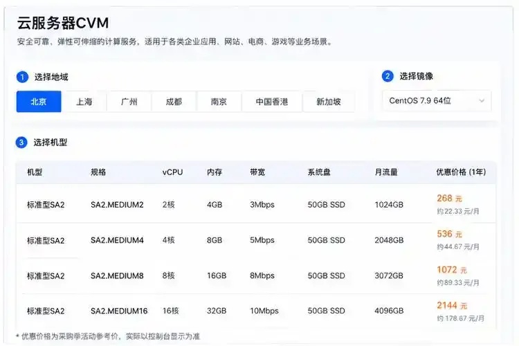Click the 带宽 column header
The height and width of the screenshot is (346, 519).
257,172
